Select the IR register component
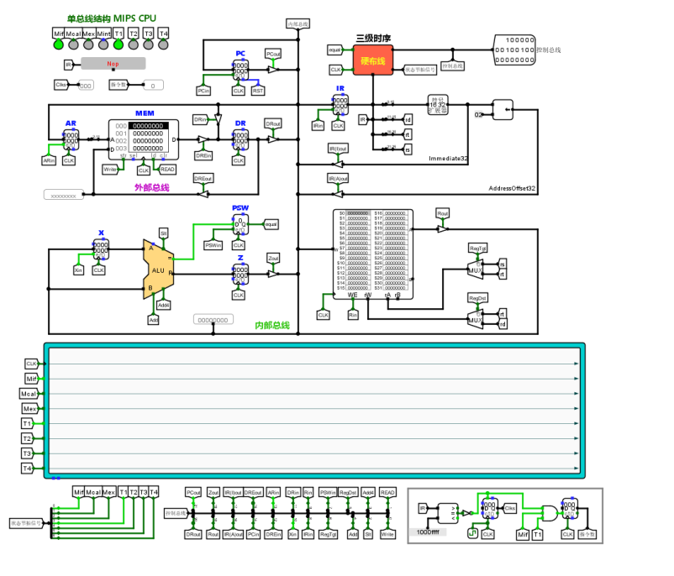This screenshot has width=674, height=576. (x=340, y=105)
